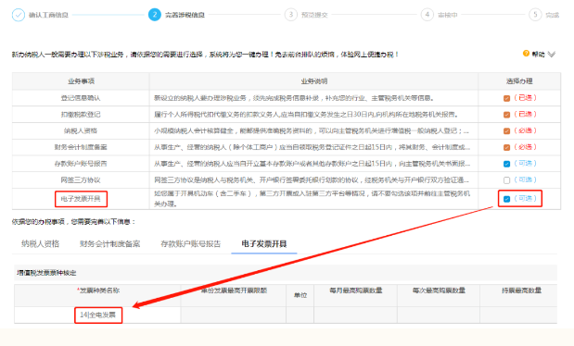Click the 持票最高数量 column header

click(x=521, y=290)
